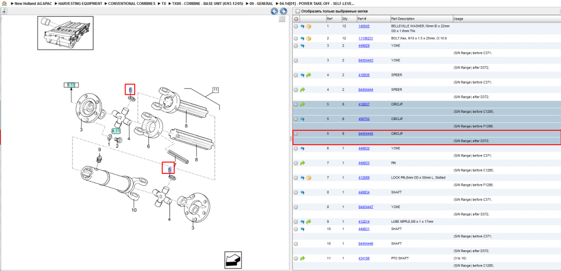Image resolution: width=561 pixels, height=271 pixels.
Task: Open part number link 412014
Action: point(364,222)
